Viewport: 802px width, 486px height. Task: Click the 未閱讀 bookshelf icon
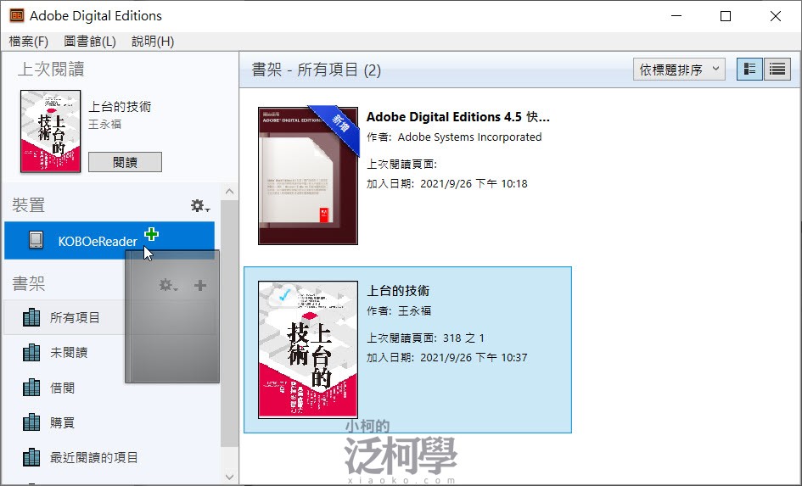[31, 353]
